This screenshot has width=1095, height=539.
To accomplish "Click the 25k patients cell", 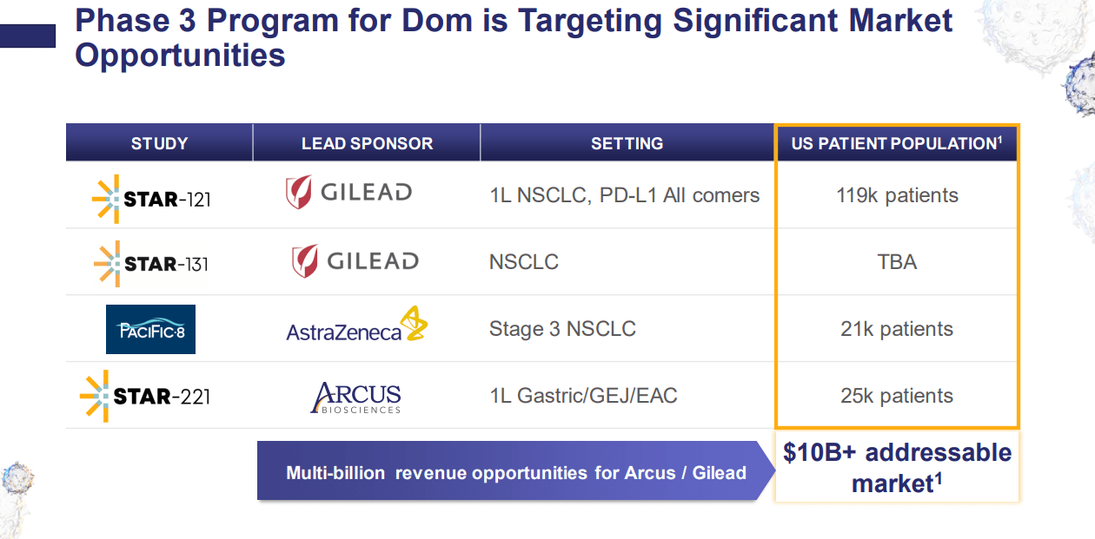I will [897, 396].
